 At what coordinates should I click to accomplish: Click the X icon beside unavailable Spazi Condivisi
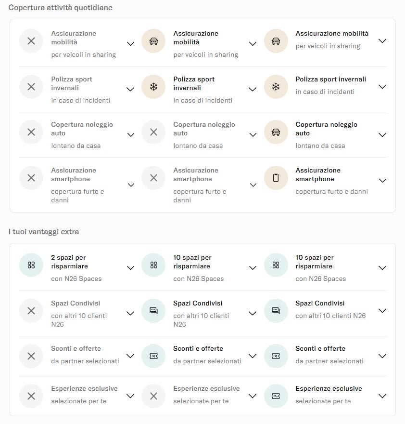[x=31, y=311]
